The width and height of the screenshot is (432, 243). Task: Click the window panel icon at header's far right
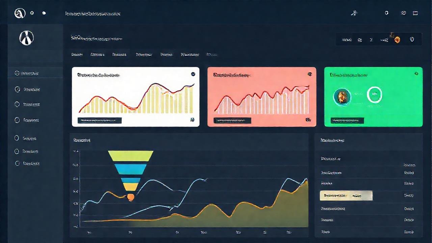click(x=415, y=13)
